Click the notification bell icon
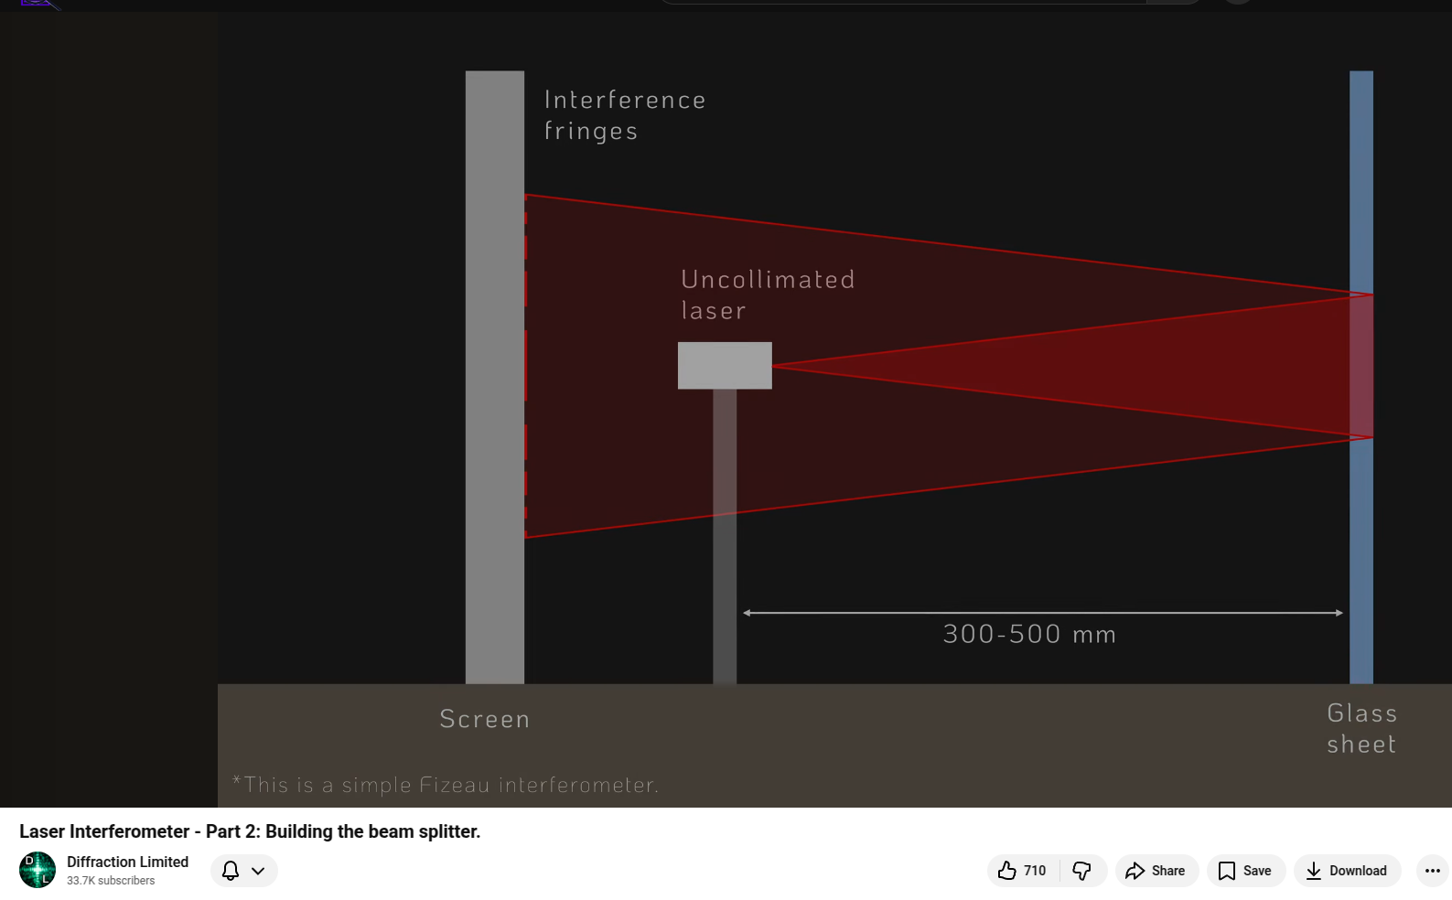Image resolution: width=1452 pixels, height=900 pixels. coord(231,871)
